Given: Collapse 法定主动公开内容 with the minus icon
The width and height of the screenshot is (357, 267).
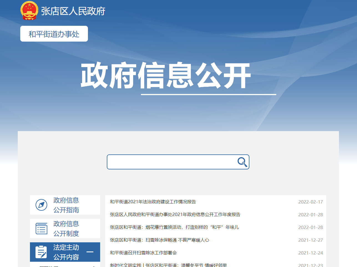Looking at the screenshot, I should [90, 252].
